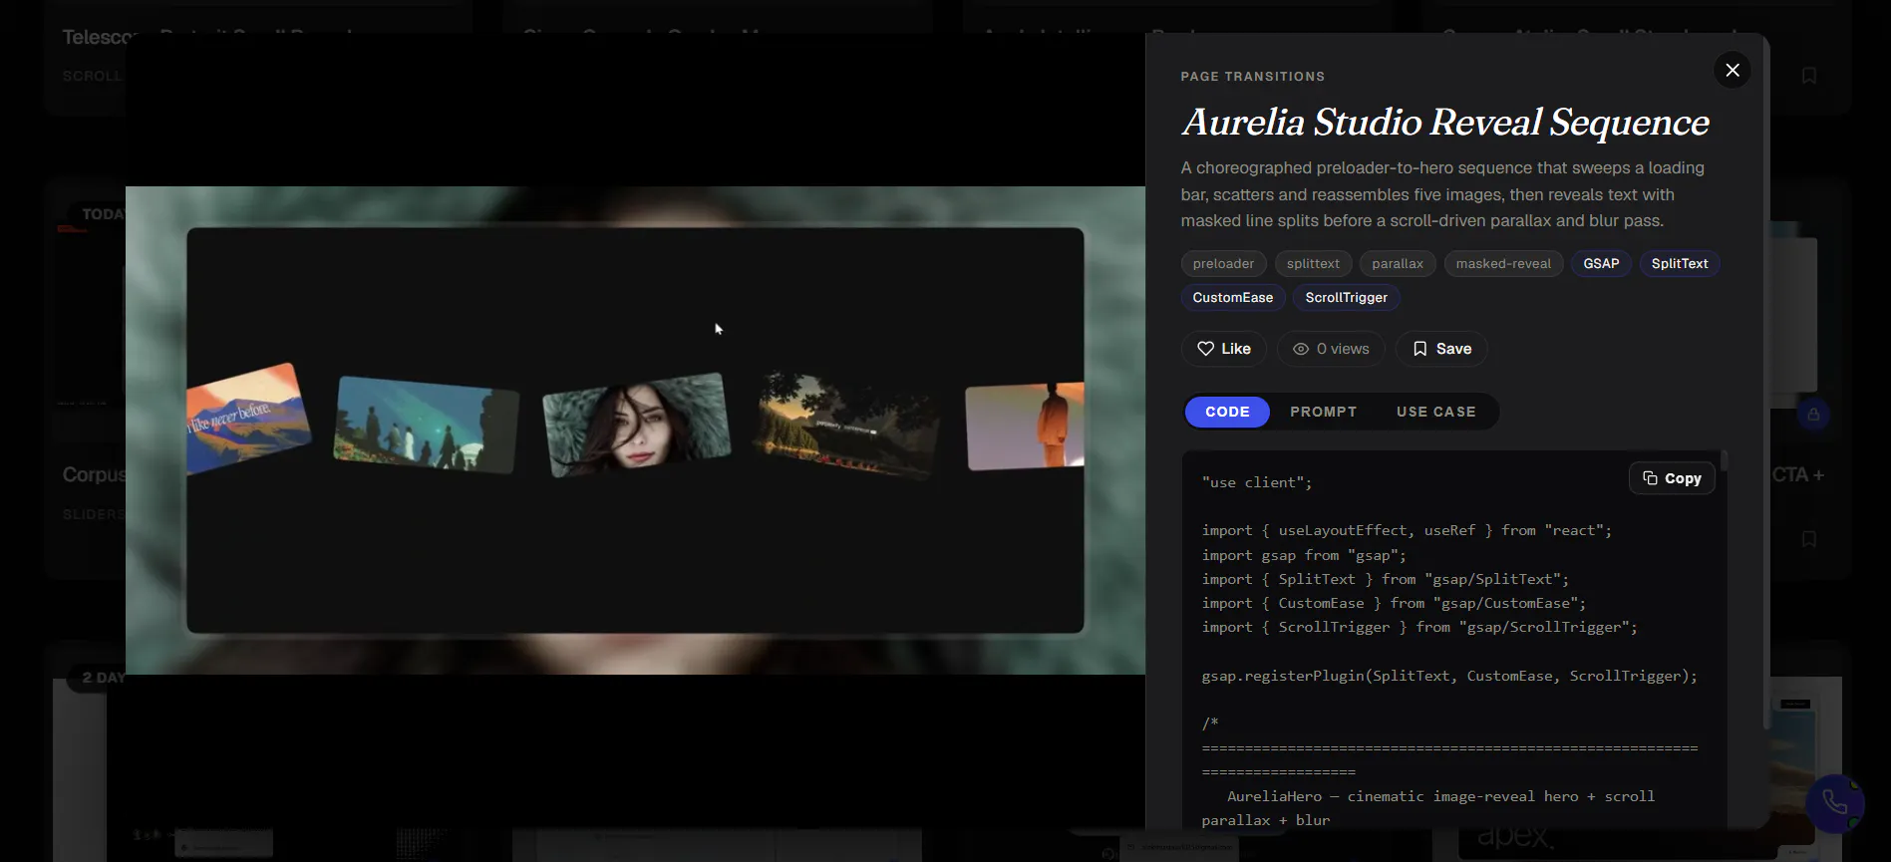Click the 'AureliaHero — cinematic image-reveal' comment
The image size is (1891, 862).
pyautogui.click(x=1428, y=808)
